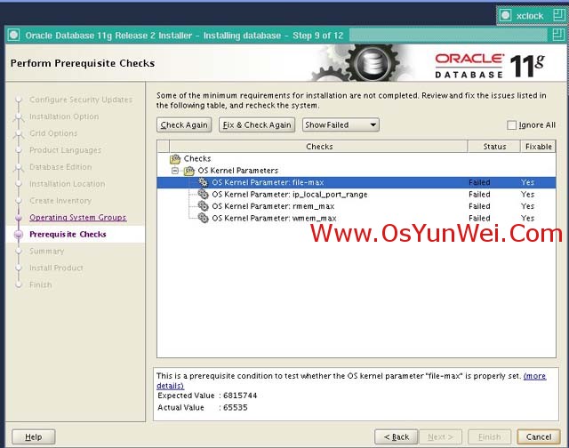The image size is (569, 448).
Task: Select the Create Inventory step
Action: pos(60,201)
